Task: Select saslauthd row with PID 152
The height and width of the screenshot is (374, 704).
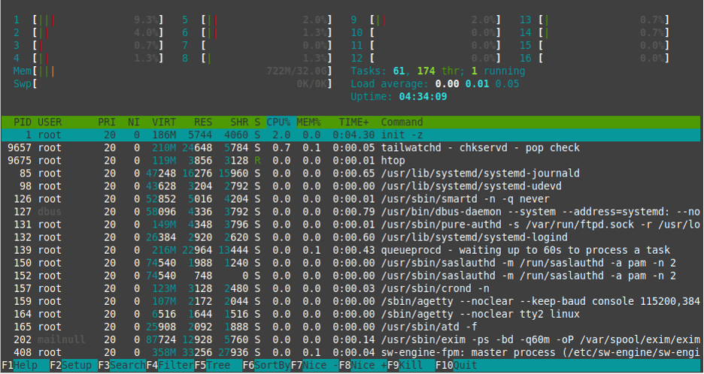Action: [350, 276]
